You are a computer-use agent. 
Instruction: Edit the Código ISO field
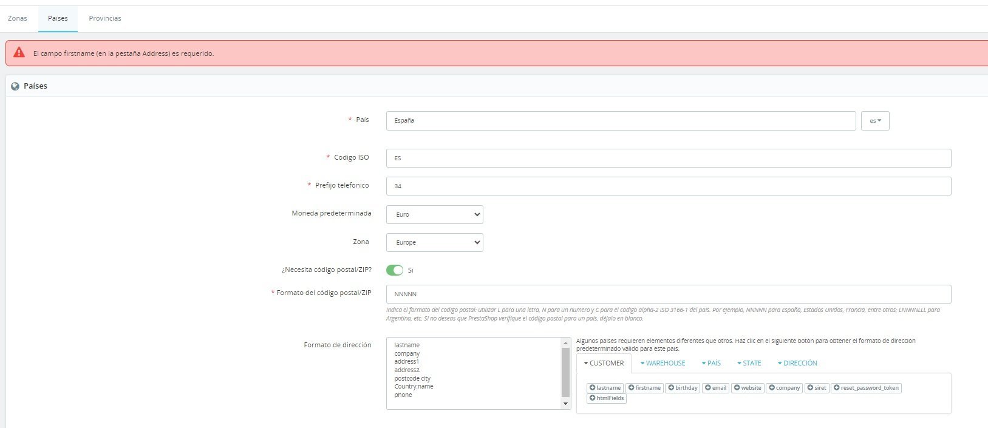(x=669, y=158)
